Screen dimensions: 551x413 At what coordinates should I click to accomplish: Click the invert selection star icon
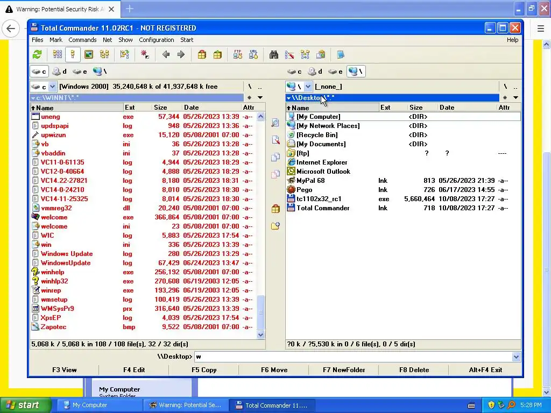(x=145, y=54)
